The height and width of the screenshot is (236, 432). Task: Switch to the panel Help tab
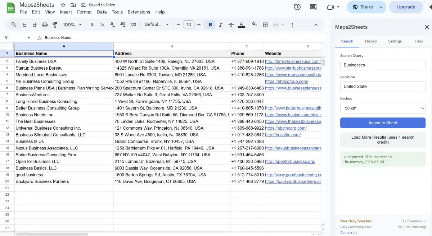[419, 41]
